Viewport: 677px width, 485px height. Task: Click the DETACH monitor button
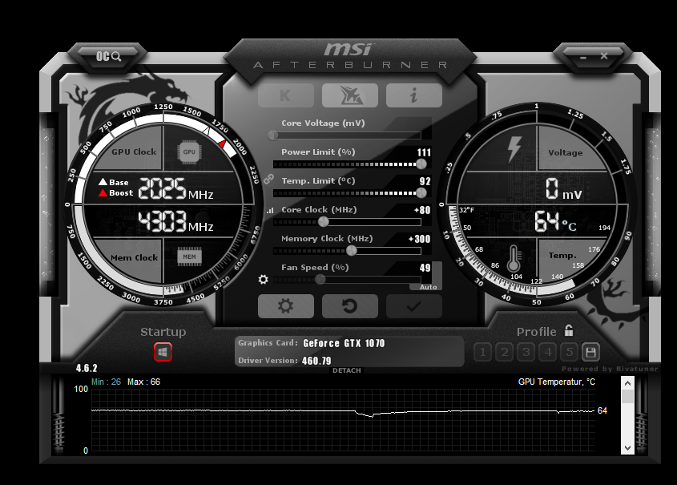(347, 370)
